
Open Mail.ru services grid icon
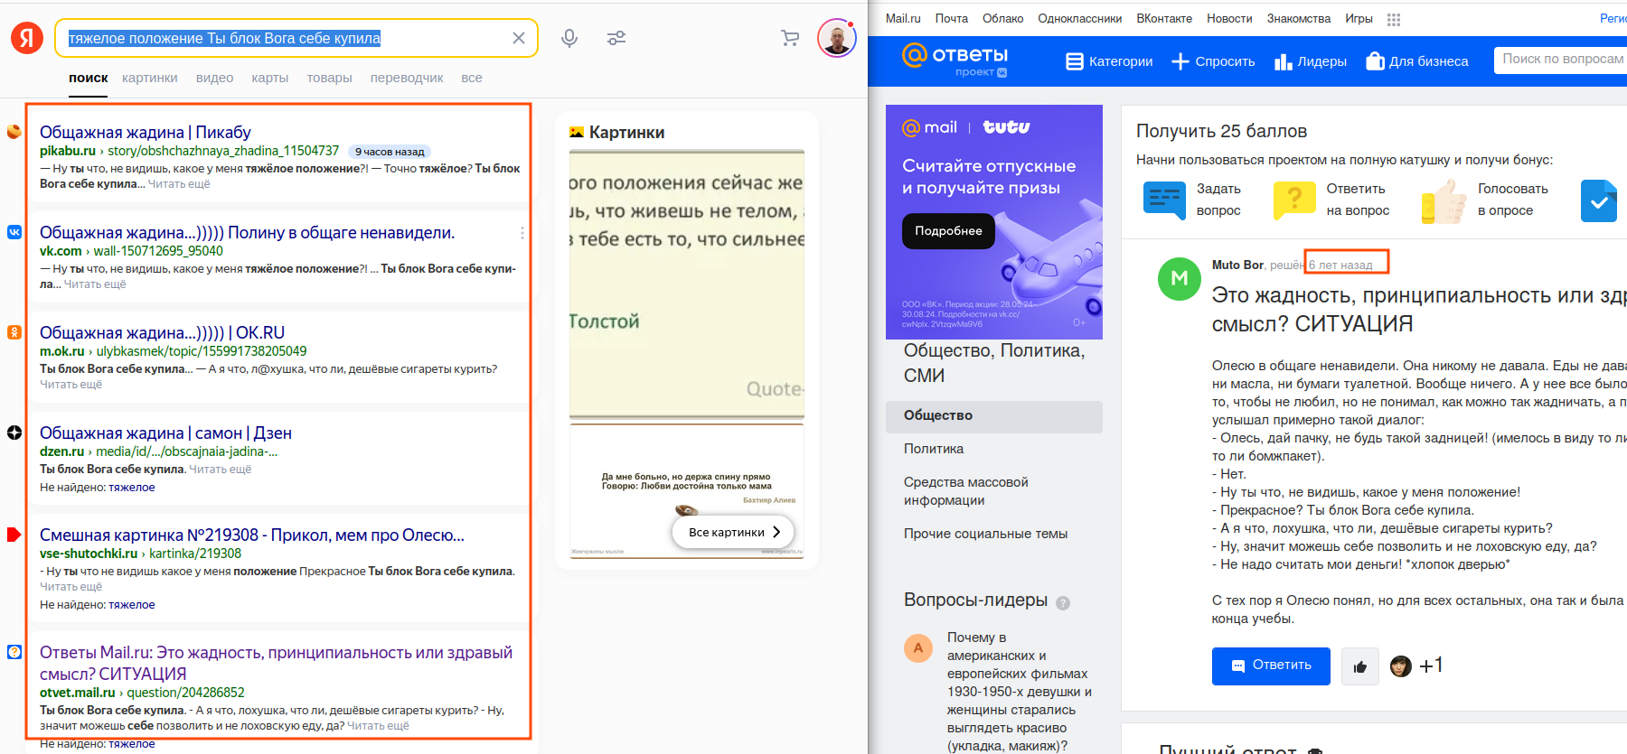1394,19
